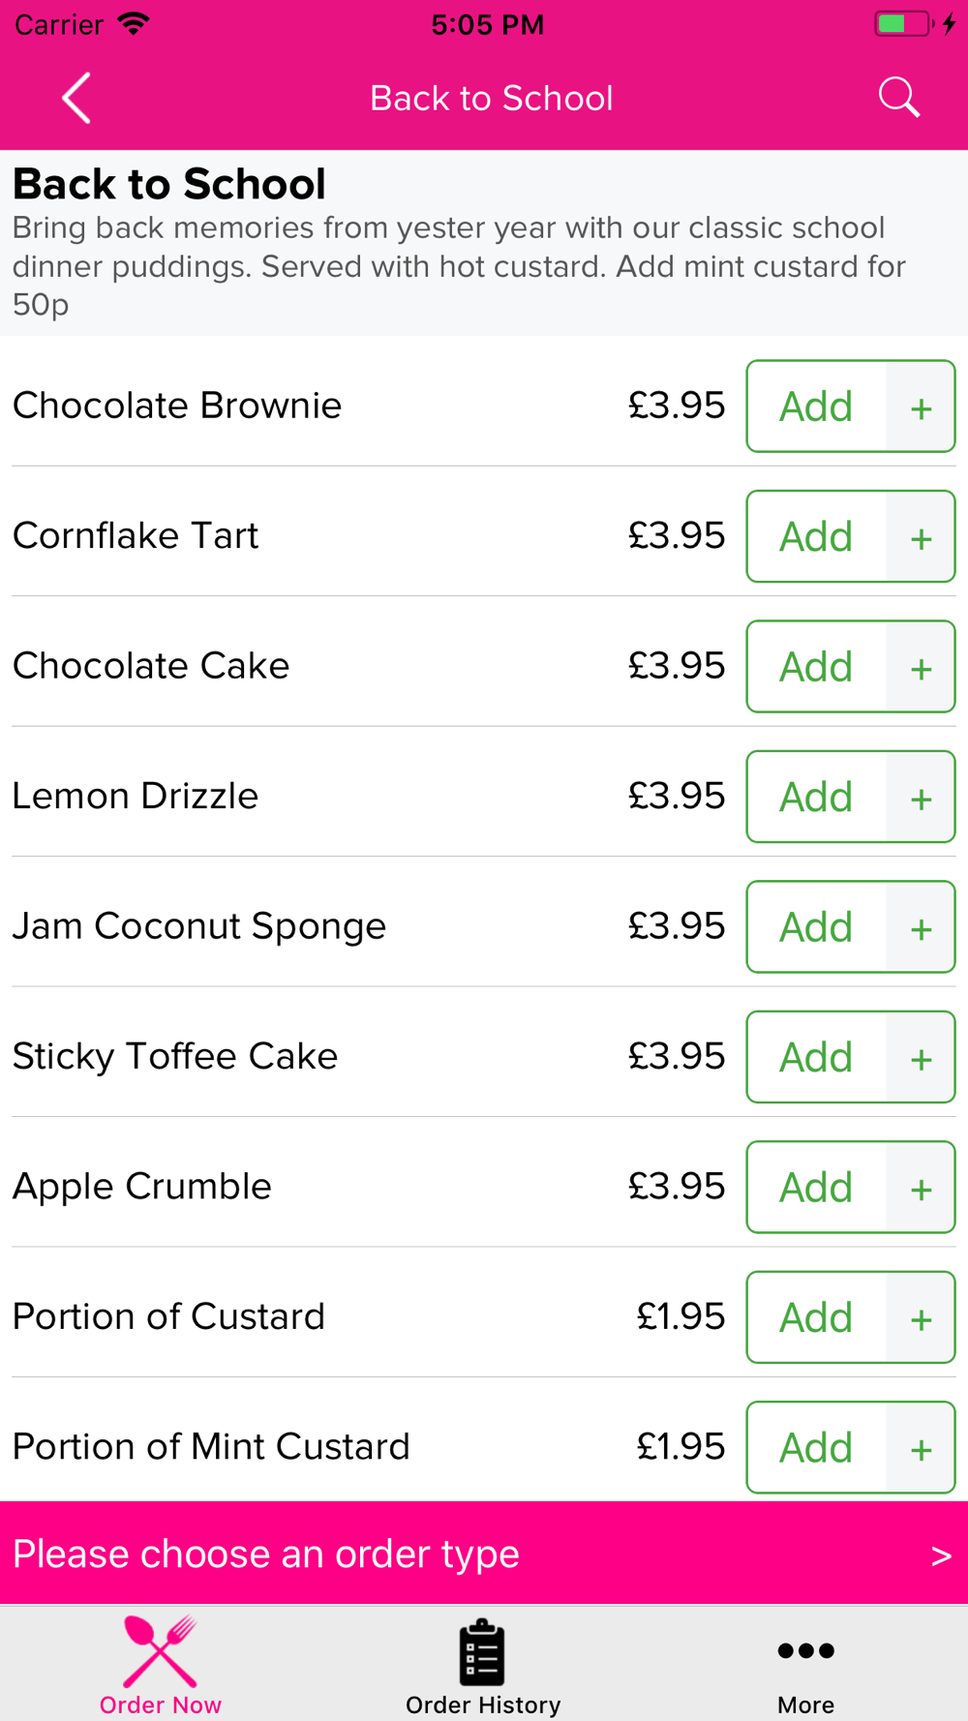This screenshot has height=1721, width=968.
Task: Tap plus stepper for Sticky Toffee Cake
Action: [921, 1057]
